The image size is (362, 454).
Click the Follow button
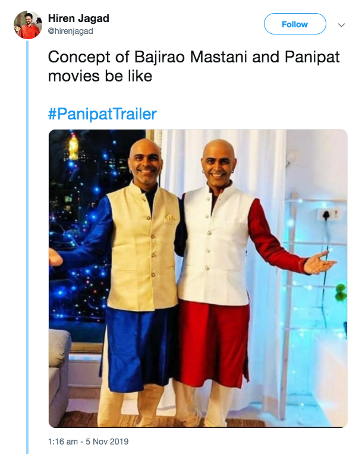tap(295, 24)
